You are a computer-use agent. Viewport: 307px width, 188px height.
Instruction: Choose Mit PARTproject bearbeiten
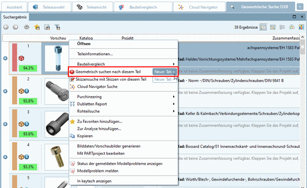(x=124, y=153)
